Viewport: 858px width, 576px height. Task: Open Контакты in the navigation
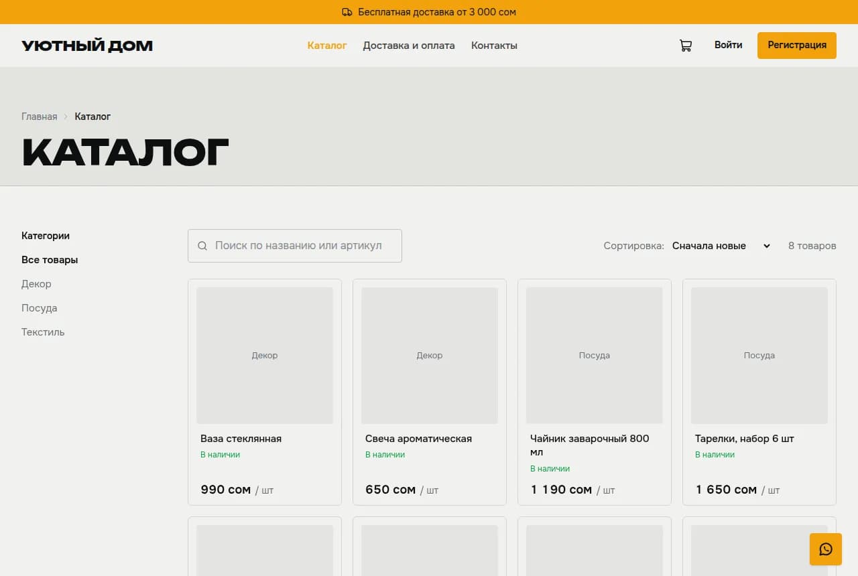494,46
